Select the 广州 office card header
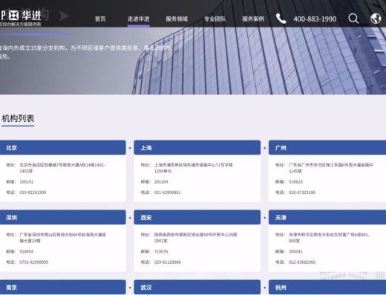386x295 pixels. click(x=327, y=148)
